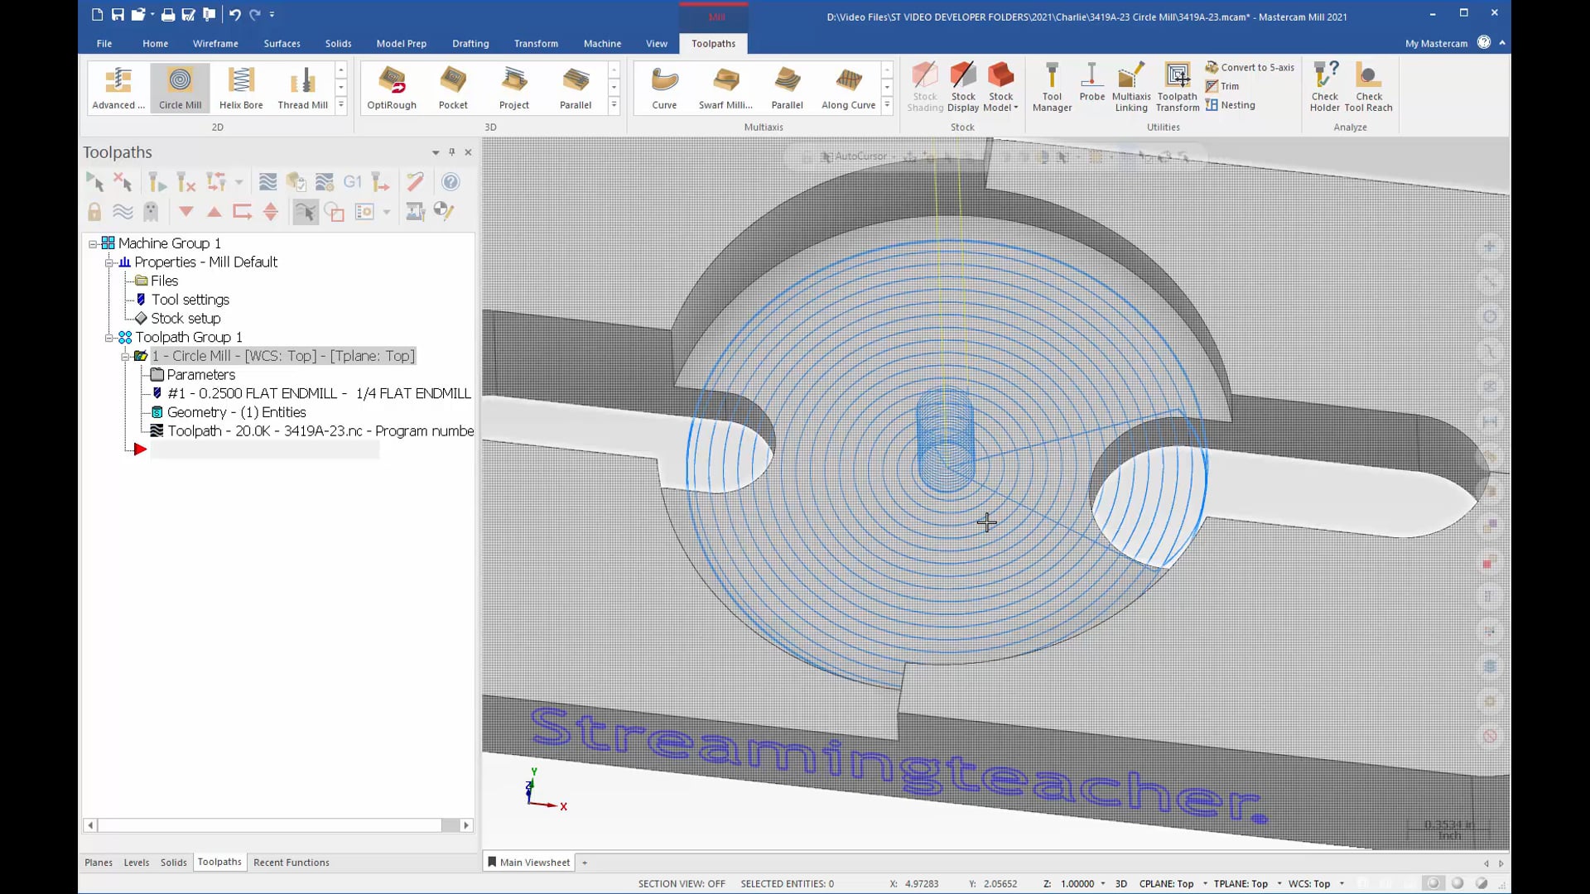Click the Swarf Mill multiaxis icon
This screenshot has width=1590, height=894.
[725, 85]
